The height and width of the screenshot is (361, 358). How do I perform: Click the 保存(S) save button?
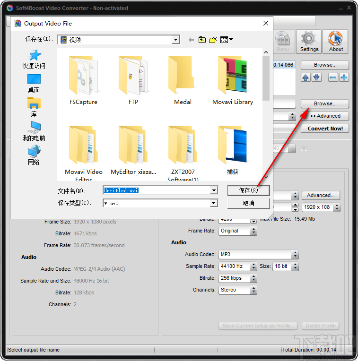click(248, 190)
